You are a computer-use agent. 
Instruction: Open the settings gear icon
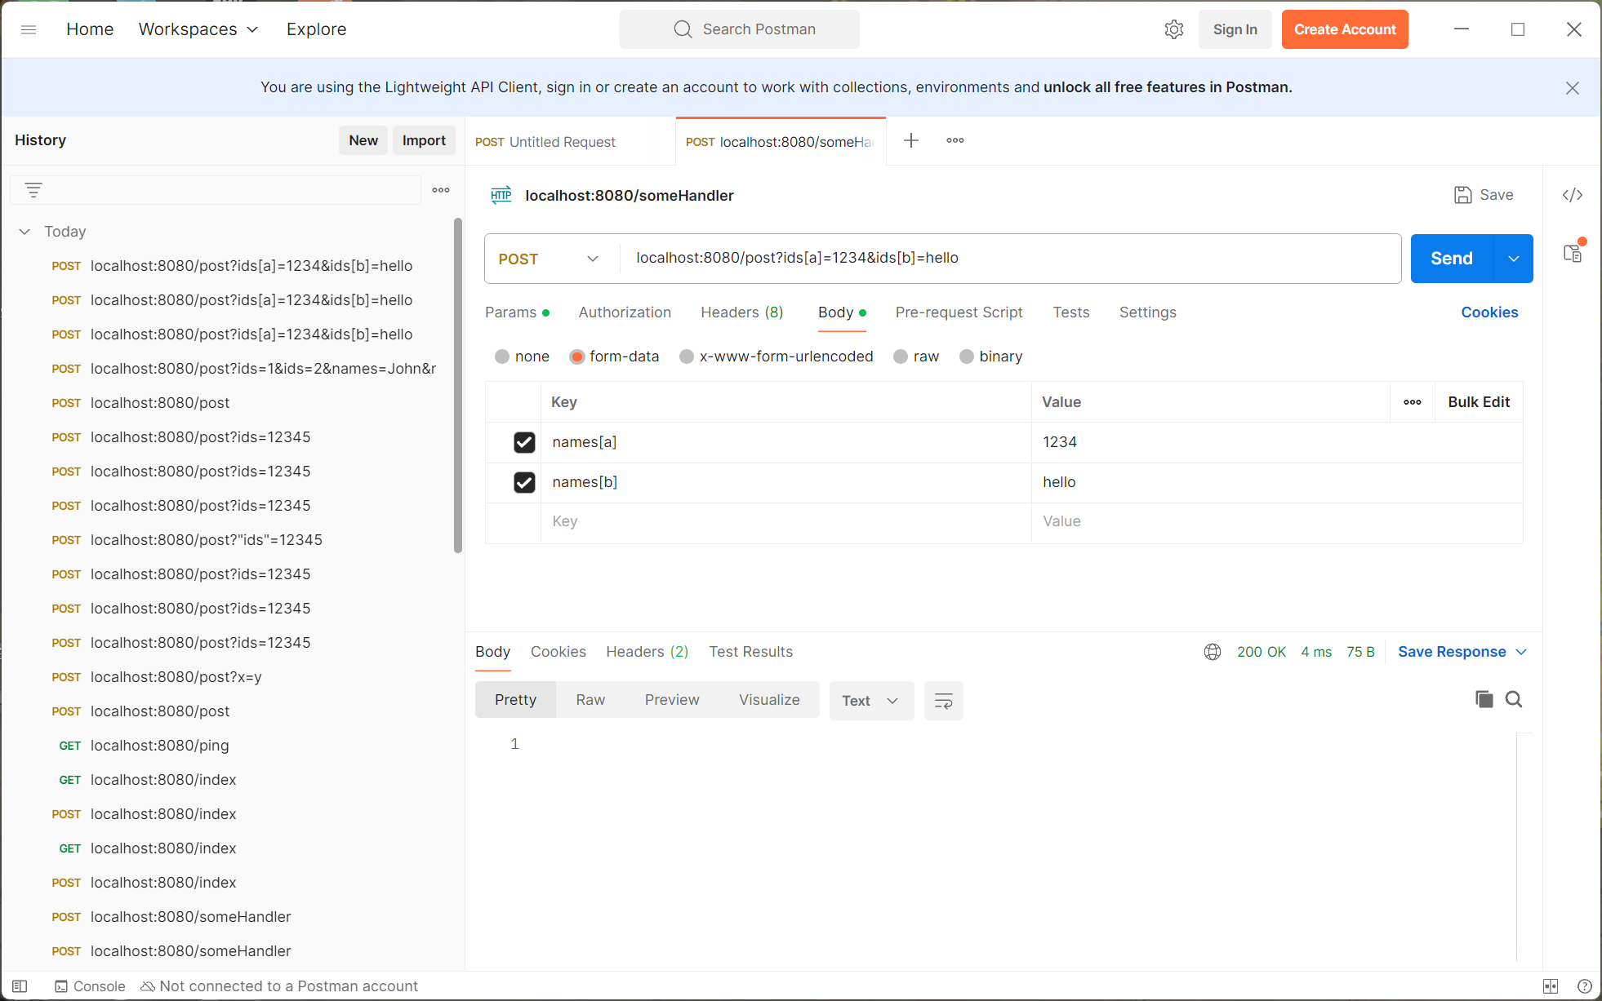point(1174,29)
